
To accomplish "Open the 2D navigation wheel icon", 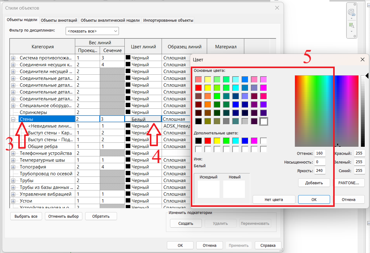I will (351, 12).
